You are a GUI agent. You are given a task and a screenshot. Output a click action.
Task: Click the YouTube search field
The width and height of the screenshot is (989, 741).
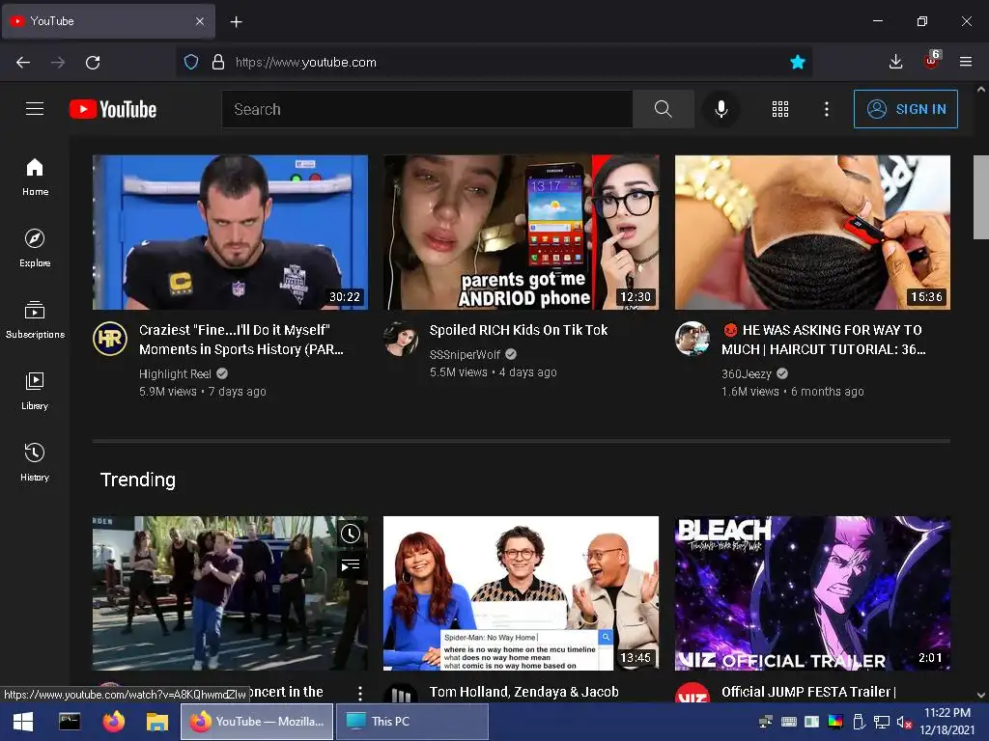click(x=427, y=109)
